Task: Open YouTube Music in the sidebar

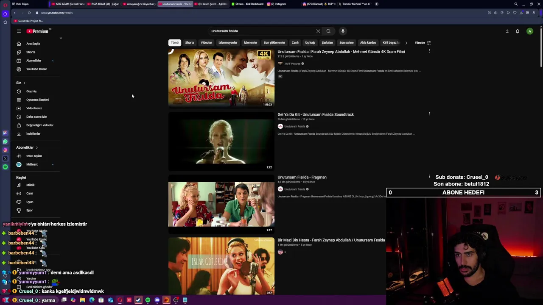Action: click(x=36, y=69)
